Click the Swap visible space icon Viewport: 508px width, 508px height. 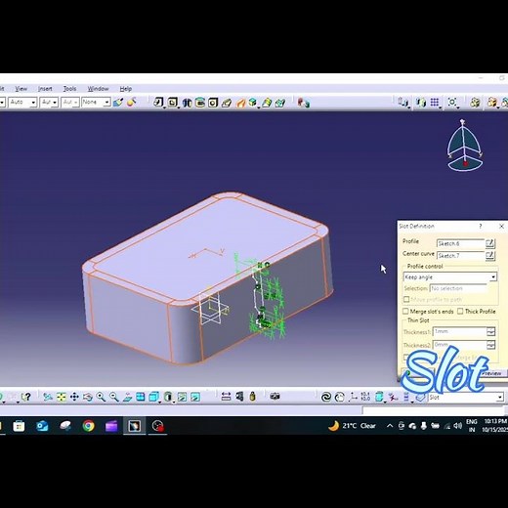[x=195, y=397]
